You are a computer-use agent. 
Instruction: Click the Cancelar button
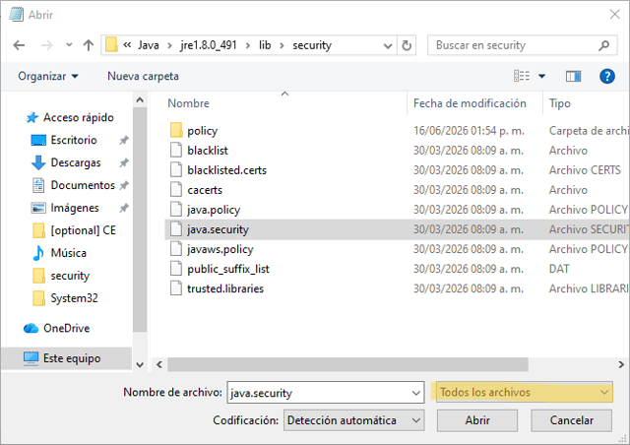point(571,420)
